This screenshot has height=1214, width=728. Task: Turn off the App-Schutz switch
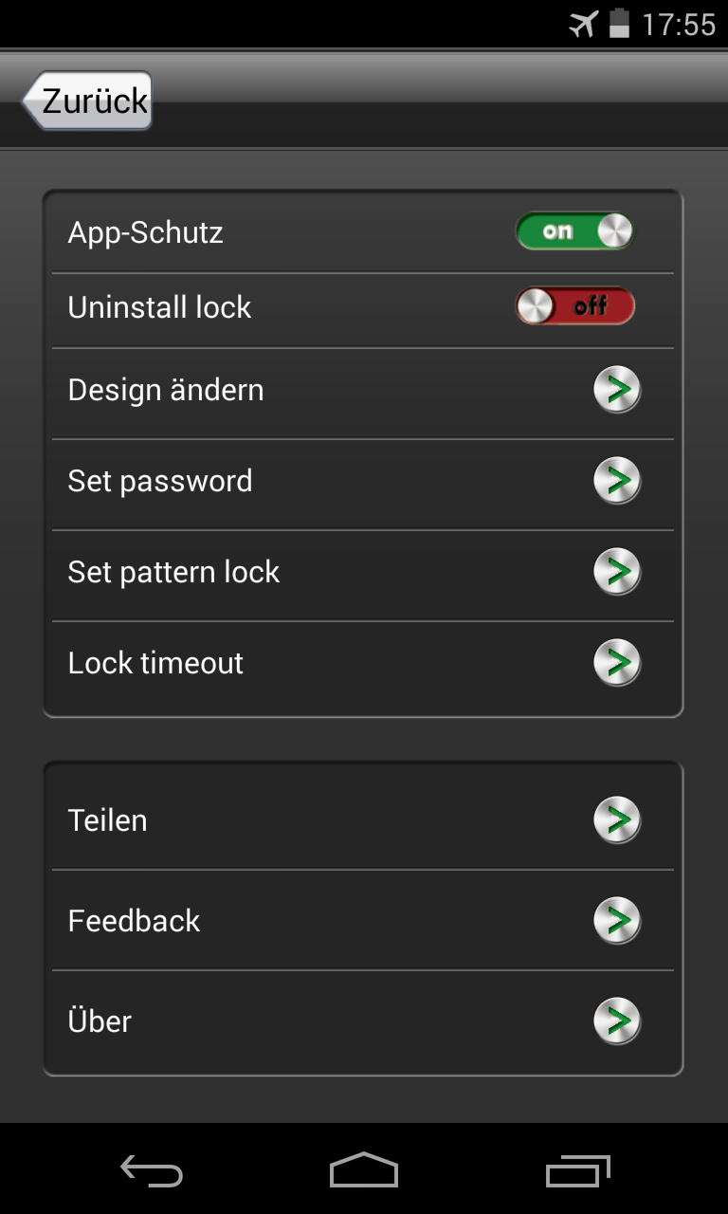coord(574,231)
